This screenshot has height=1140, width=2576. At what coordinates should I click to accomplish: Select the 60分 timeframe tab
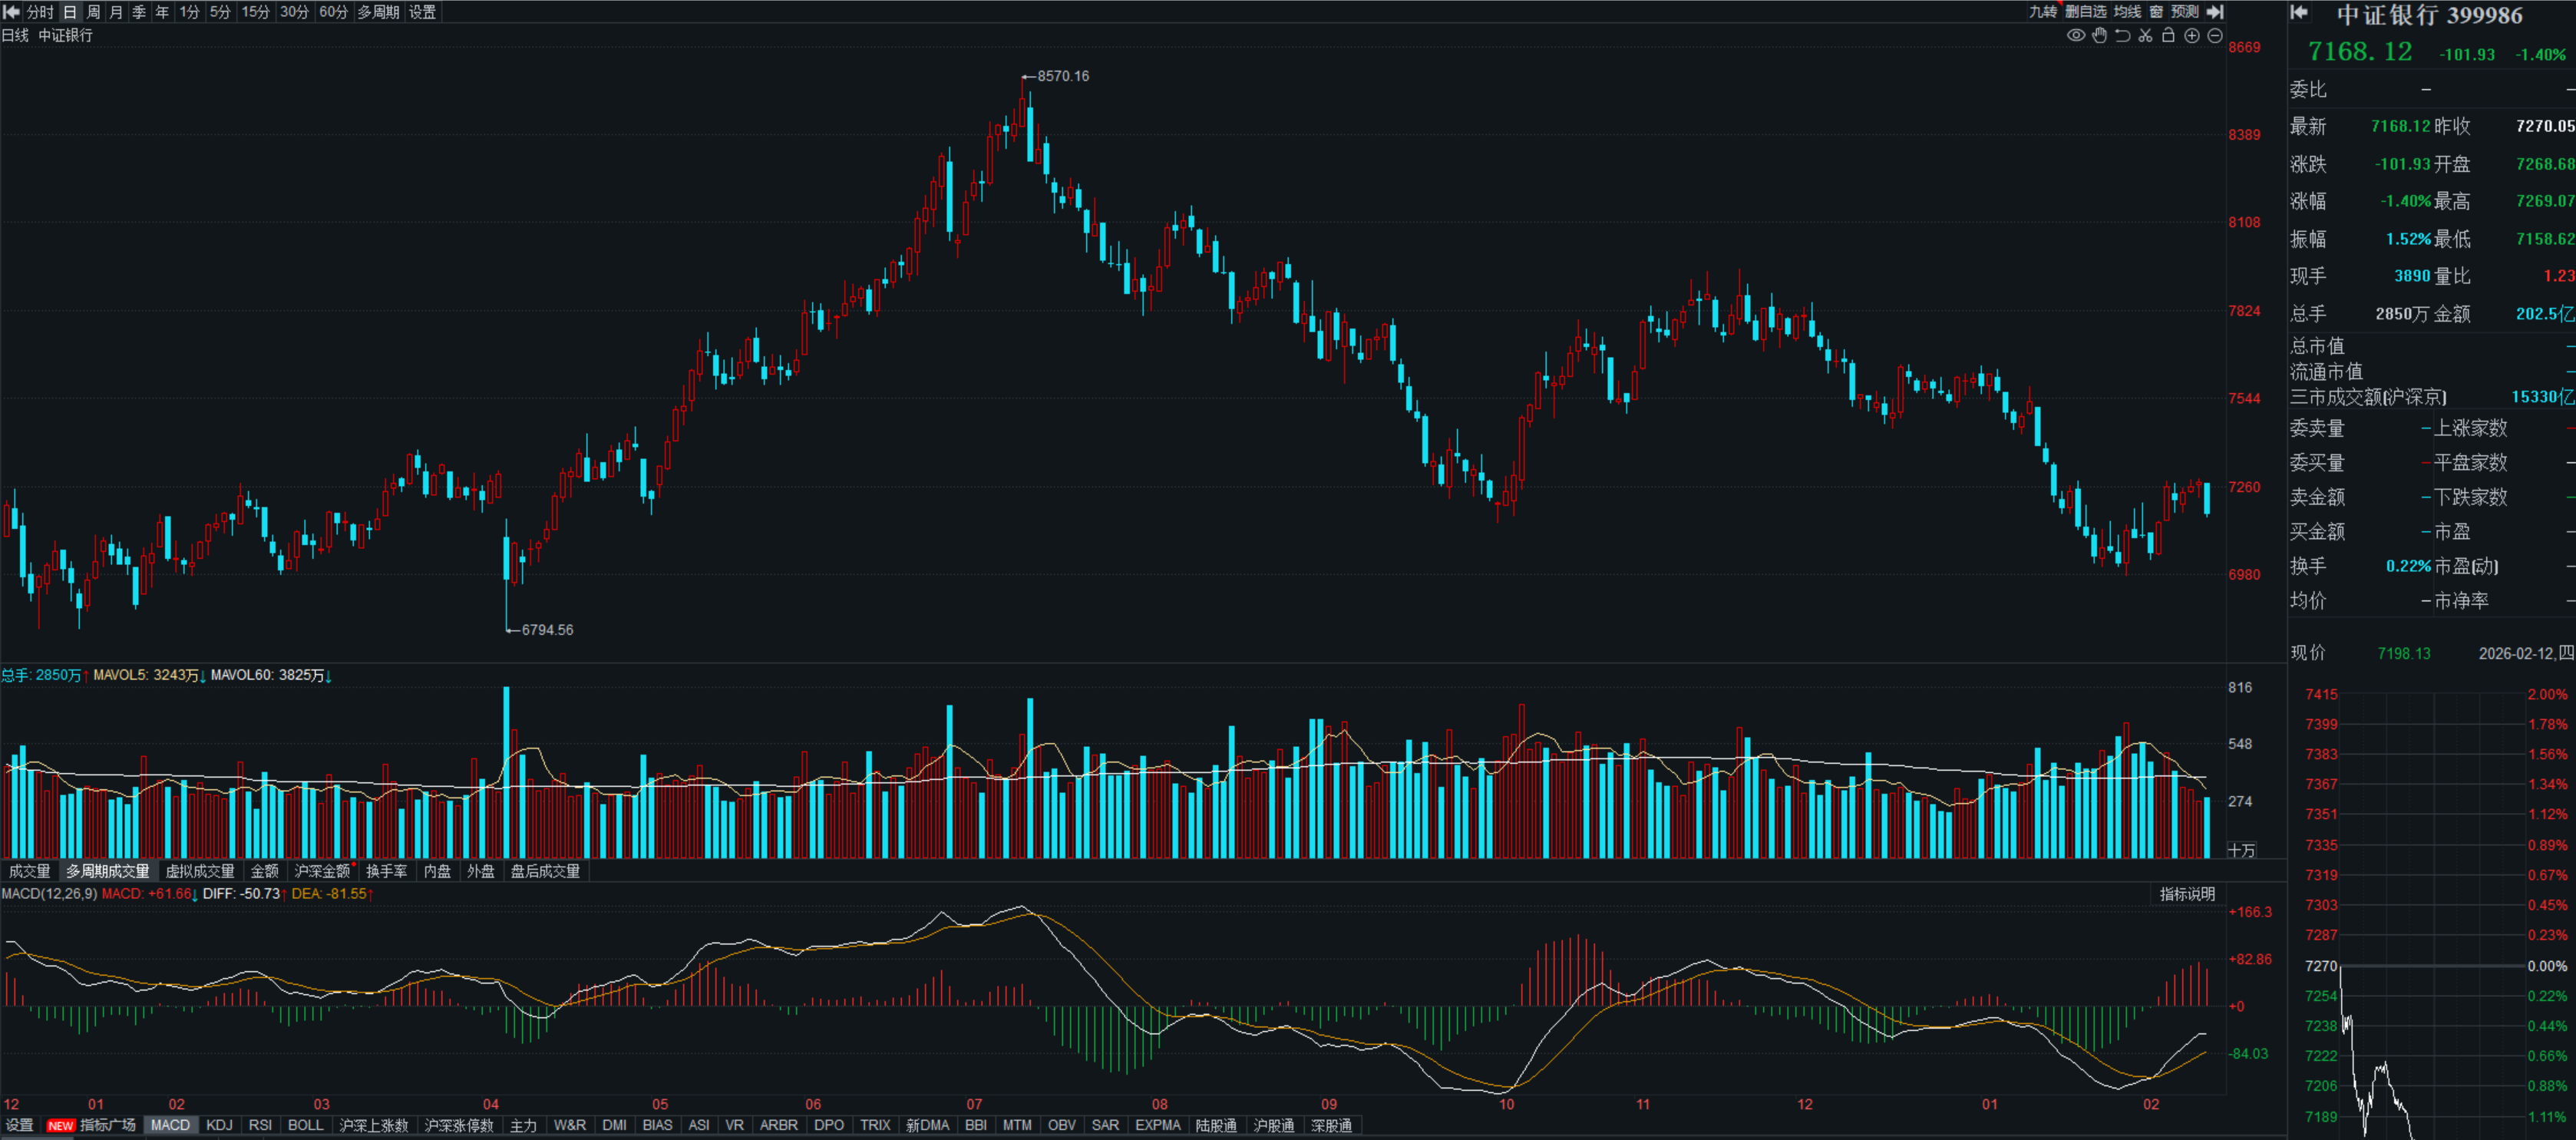point(333,12)
